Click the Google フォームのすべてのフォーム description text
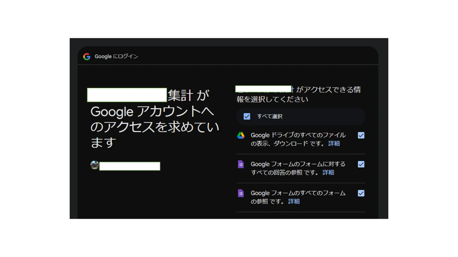 click(298, 197)
